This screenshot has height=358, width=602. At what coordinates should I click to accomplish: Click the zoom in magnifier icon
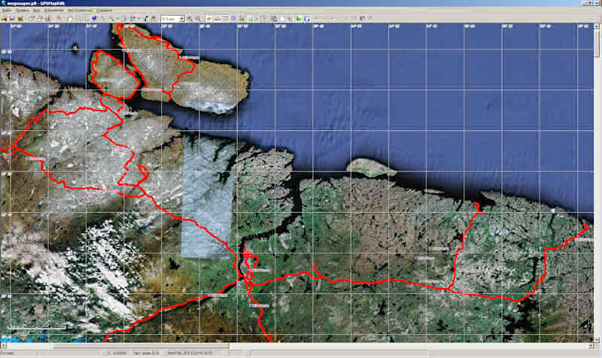click(x=190, y=18)
